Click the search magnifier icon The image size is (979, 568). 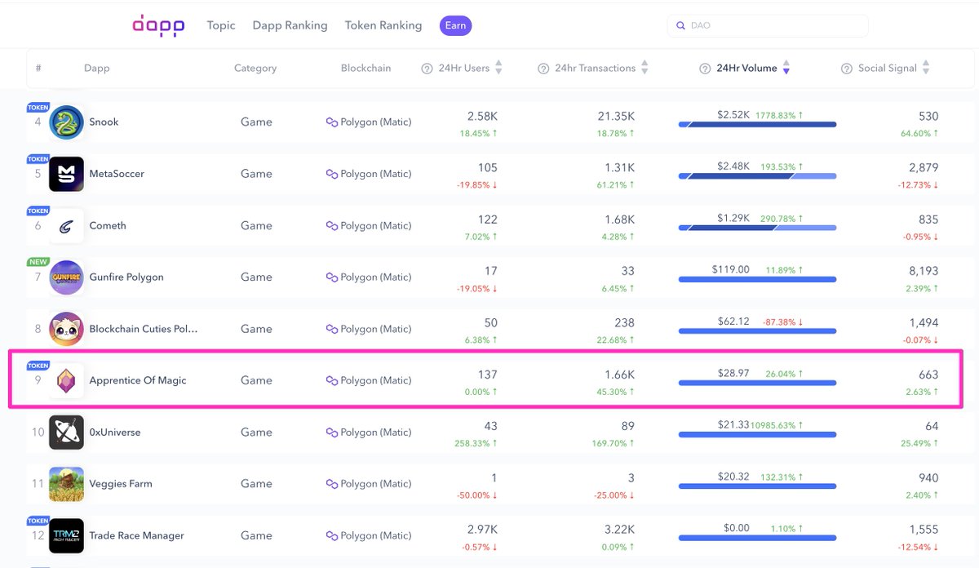(x=680, y=26)
